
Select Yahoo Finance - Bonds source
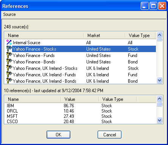click(80, 62)
